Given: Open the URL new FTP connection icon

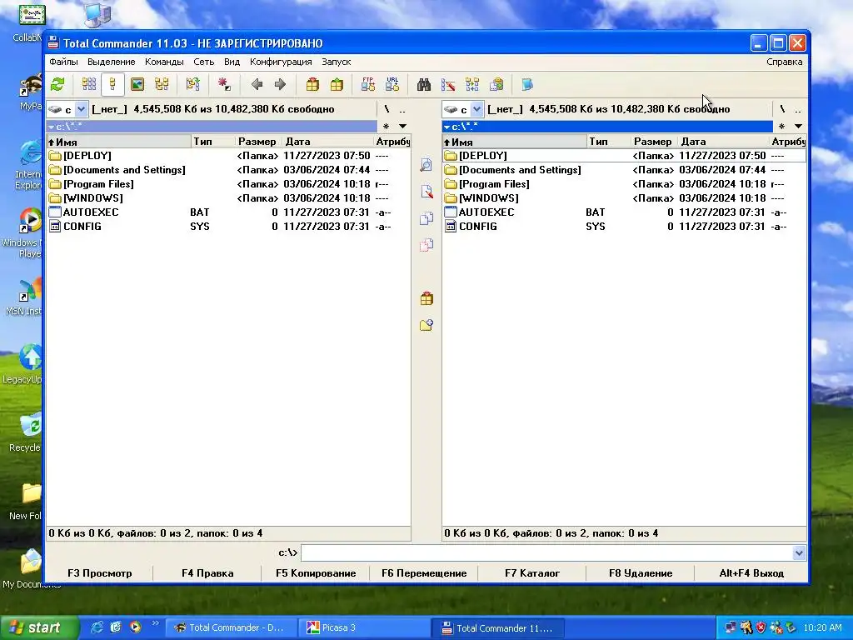Looking at the screenshot, I should pos(392,84).
